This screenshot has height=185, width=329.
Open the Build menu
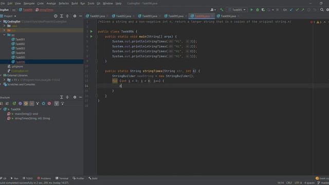click(x=75, y=4)
